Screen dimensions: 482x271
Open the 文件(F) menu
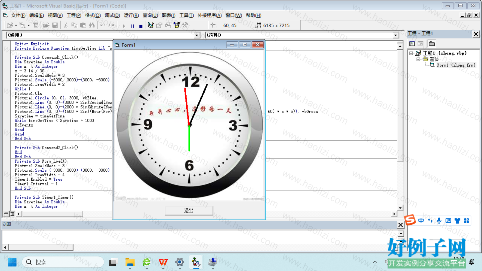click(x=18, y=16)
